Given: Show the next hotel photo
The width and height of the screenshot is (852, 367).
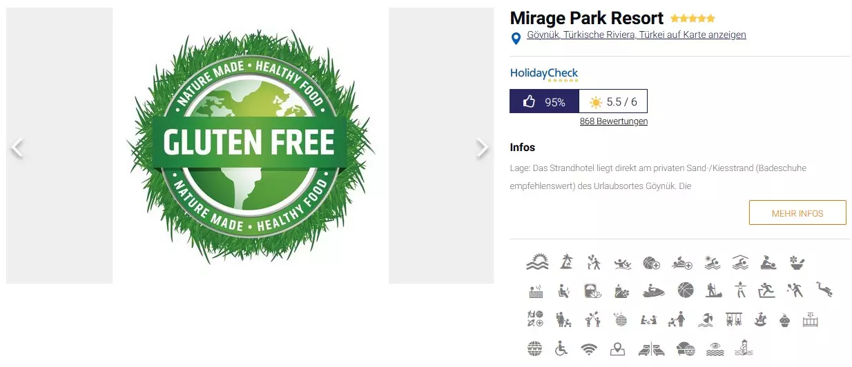Looking at the screenshot, I should click(483, 148).
